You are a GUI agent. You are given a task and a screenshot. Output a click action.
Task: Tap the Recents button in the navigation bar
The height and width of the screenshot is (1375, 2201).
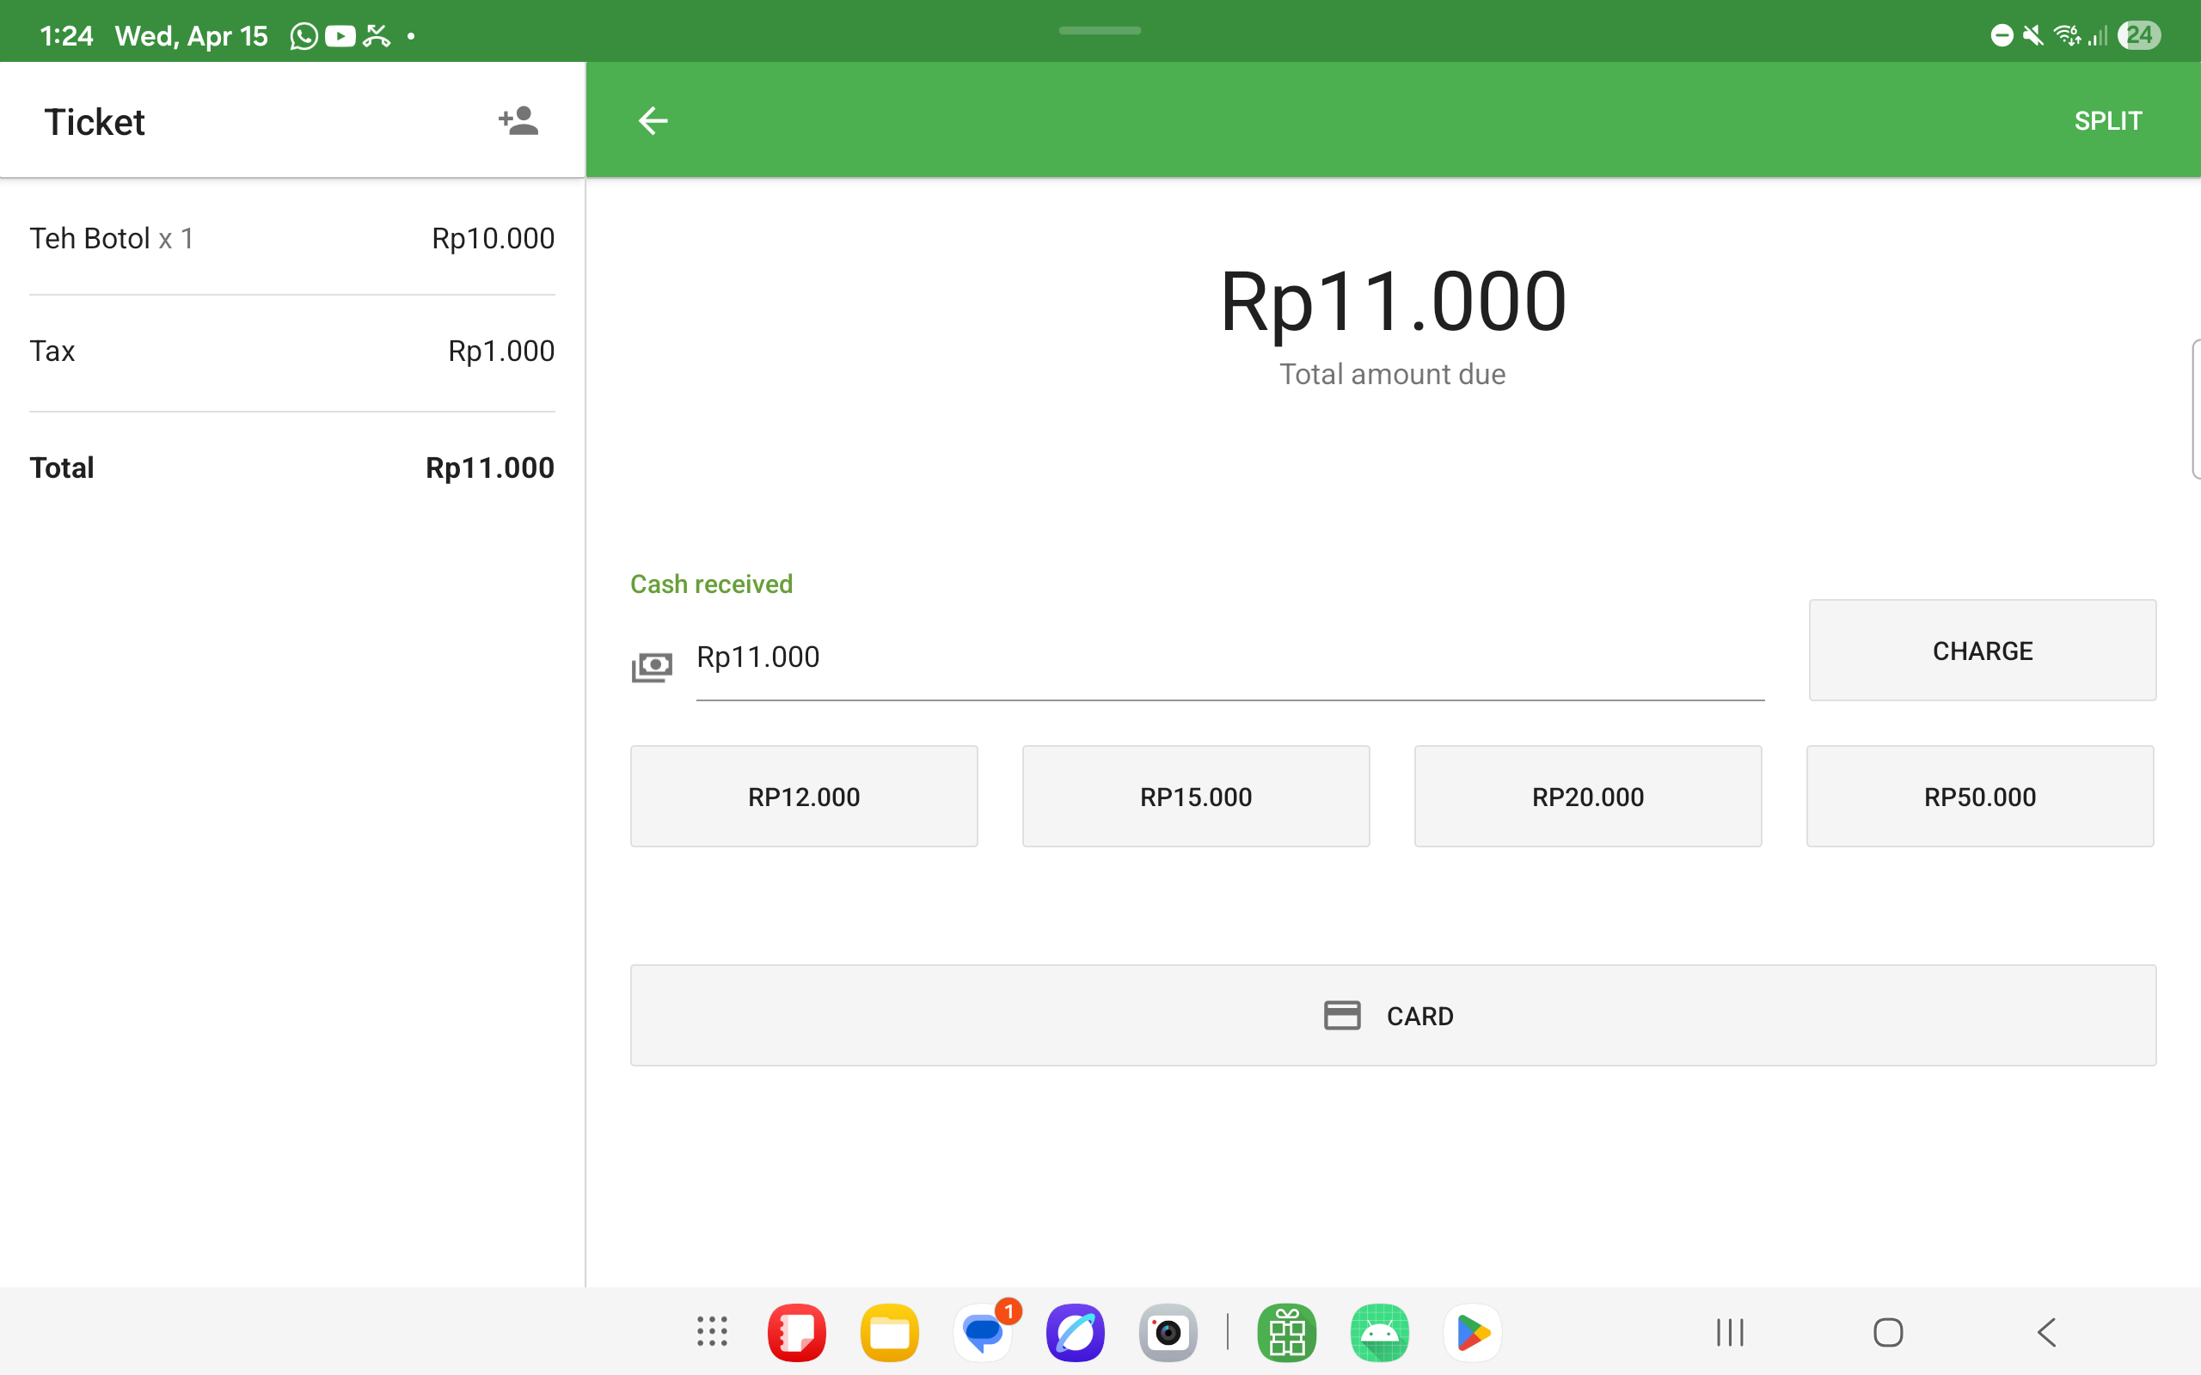(x=1729, y=1331)
